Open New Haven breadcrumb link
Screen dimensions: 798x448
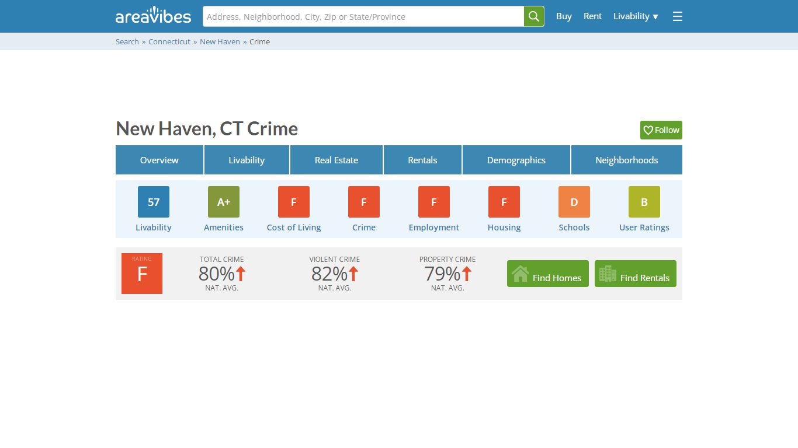[220, 41]
